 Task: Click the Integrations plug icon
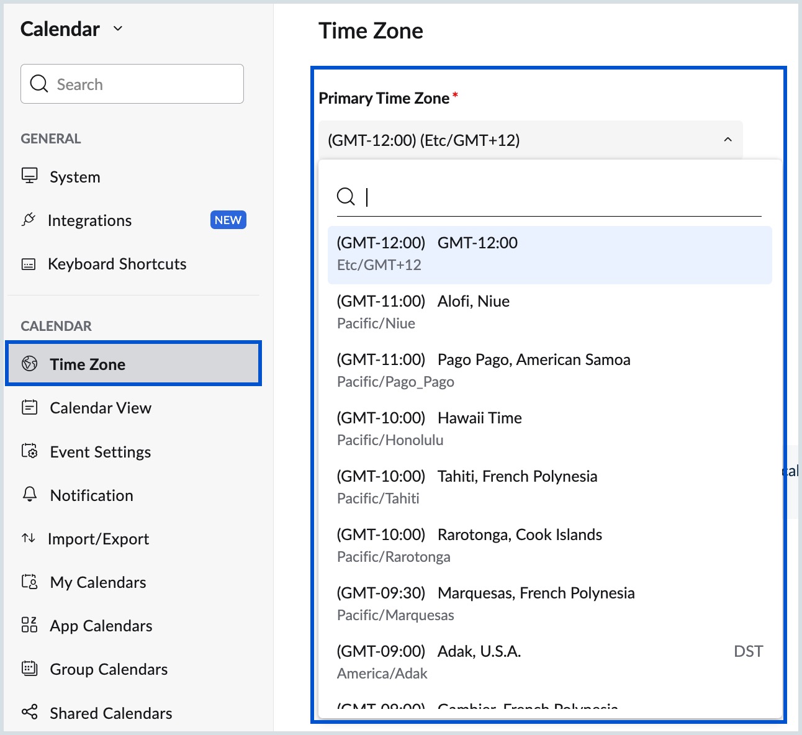(29, 220)
